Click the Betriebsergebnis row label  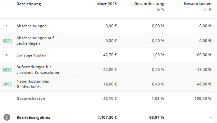tap(33, 117)
